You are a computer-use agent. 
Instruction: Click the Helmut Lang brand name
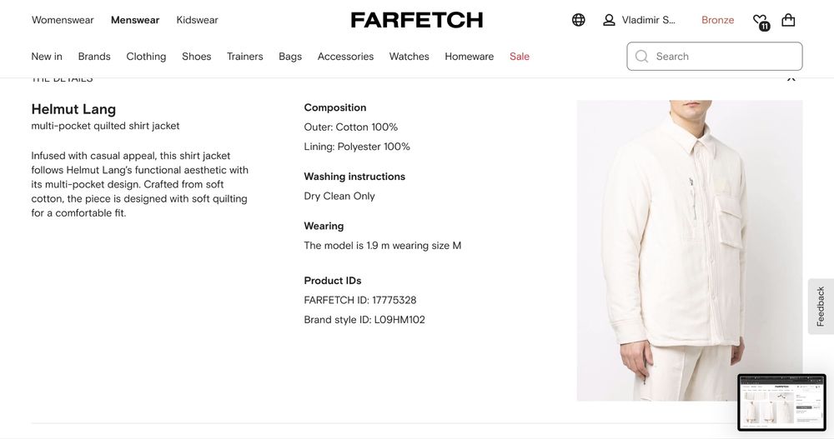(73, 109)
